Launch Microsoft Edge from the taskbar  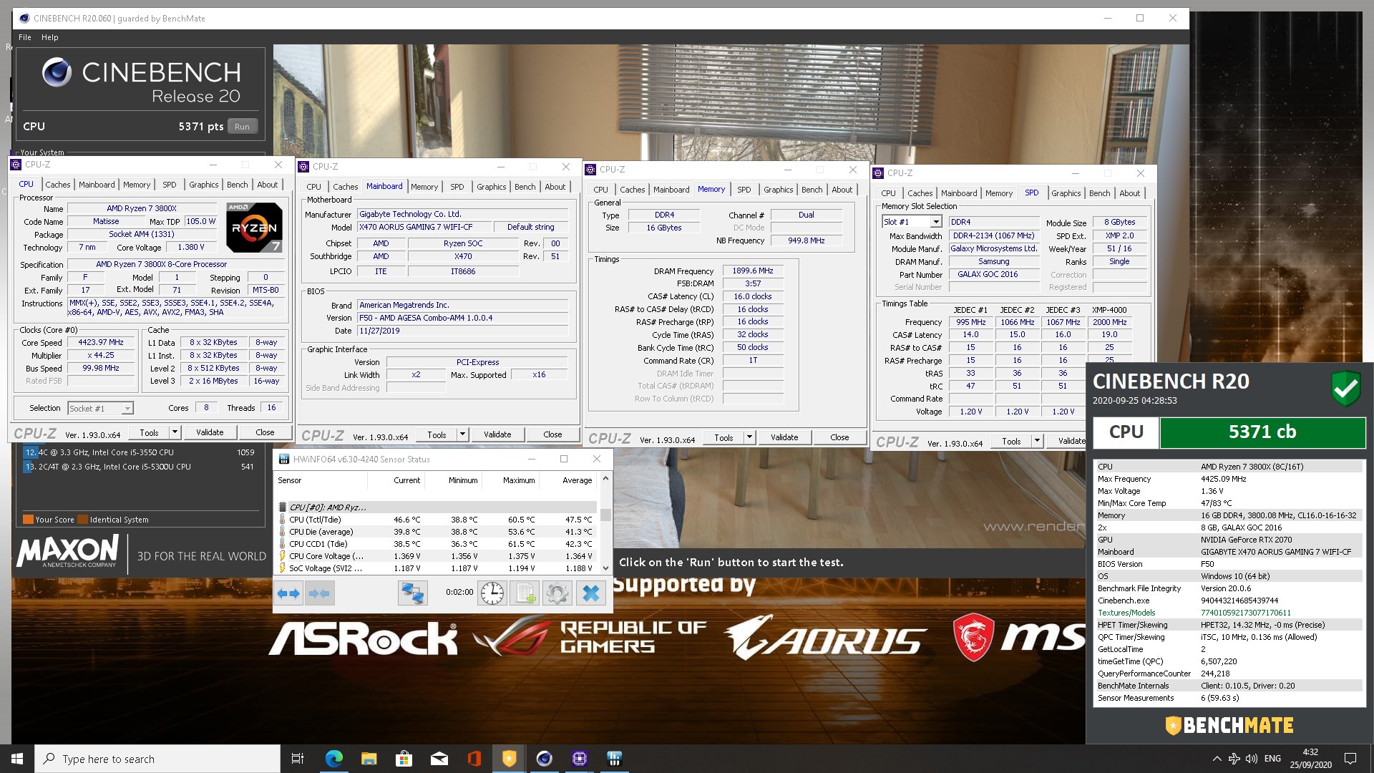point(334,759)
